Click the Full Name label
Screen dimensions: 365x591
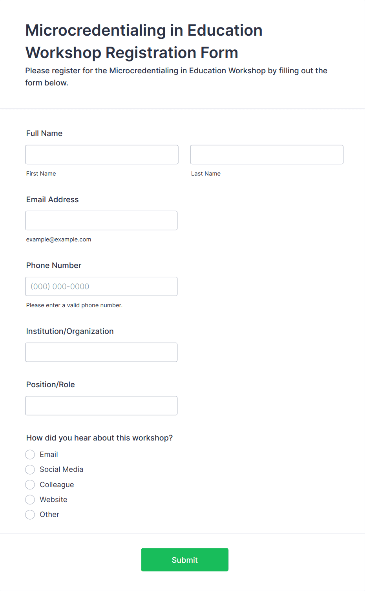point(44,133)
